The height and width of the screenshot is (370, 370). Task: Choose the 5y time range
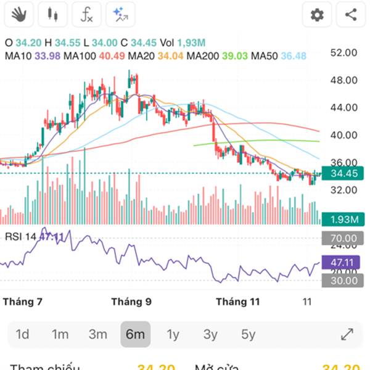(248, 334)
